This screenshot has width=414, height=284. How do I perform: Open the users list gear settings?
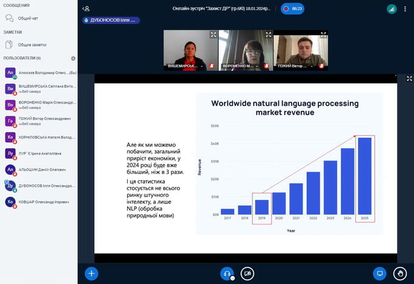(73, 58)
